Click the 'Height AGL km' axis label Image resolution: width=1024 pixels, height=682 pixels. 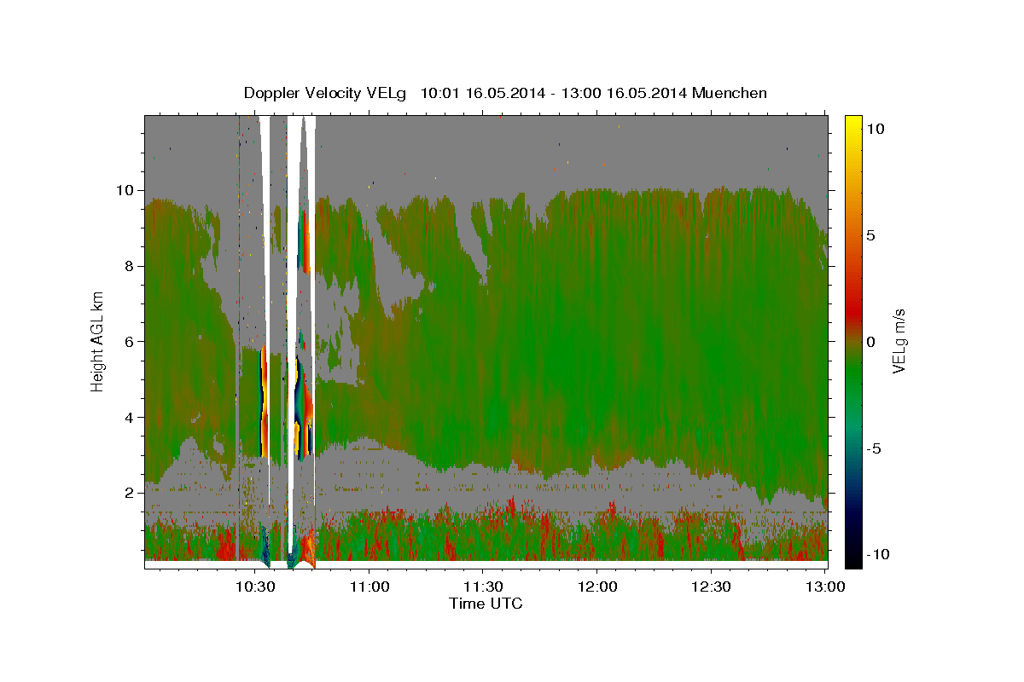(97, 340)
